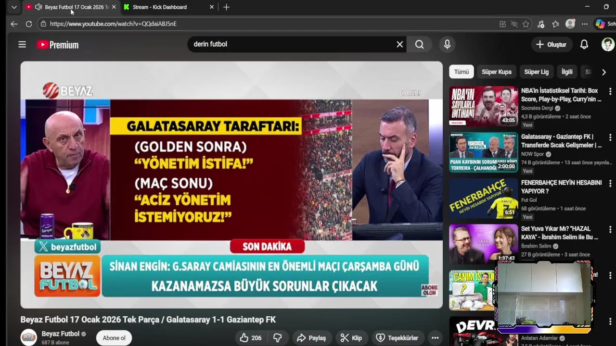616x346 pixels.
Task: Open the tab list dropdown chevron
Action: point(14,7)
